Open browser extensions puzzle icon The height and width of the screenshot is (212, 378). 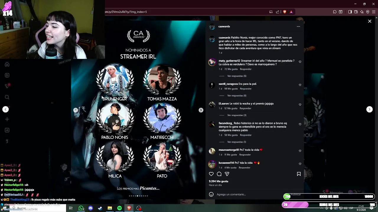pyautogui.click(x=335, y=12)
